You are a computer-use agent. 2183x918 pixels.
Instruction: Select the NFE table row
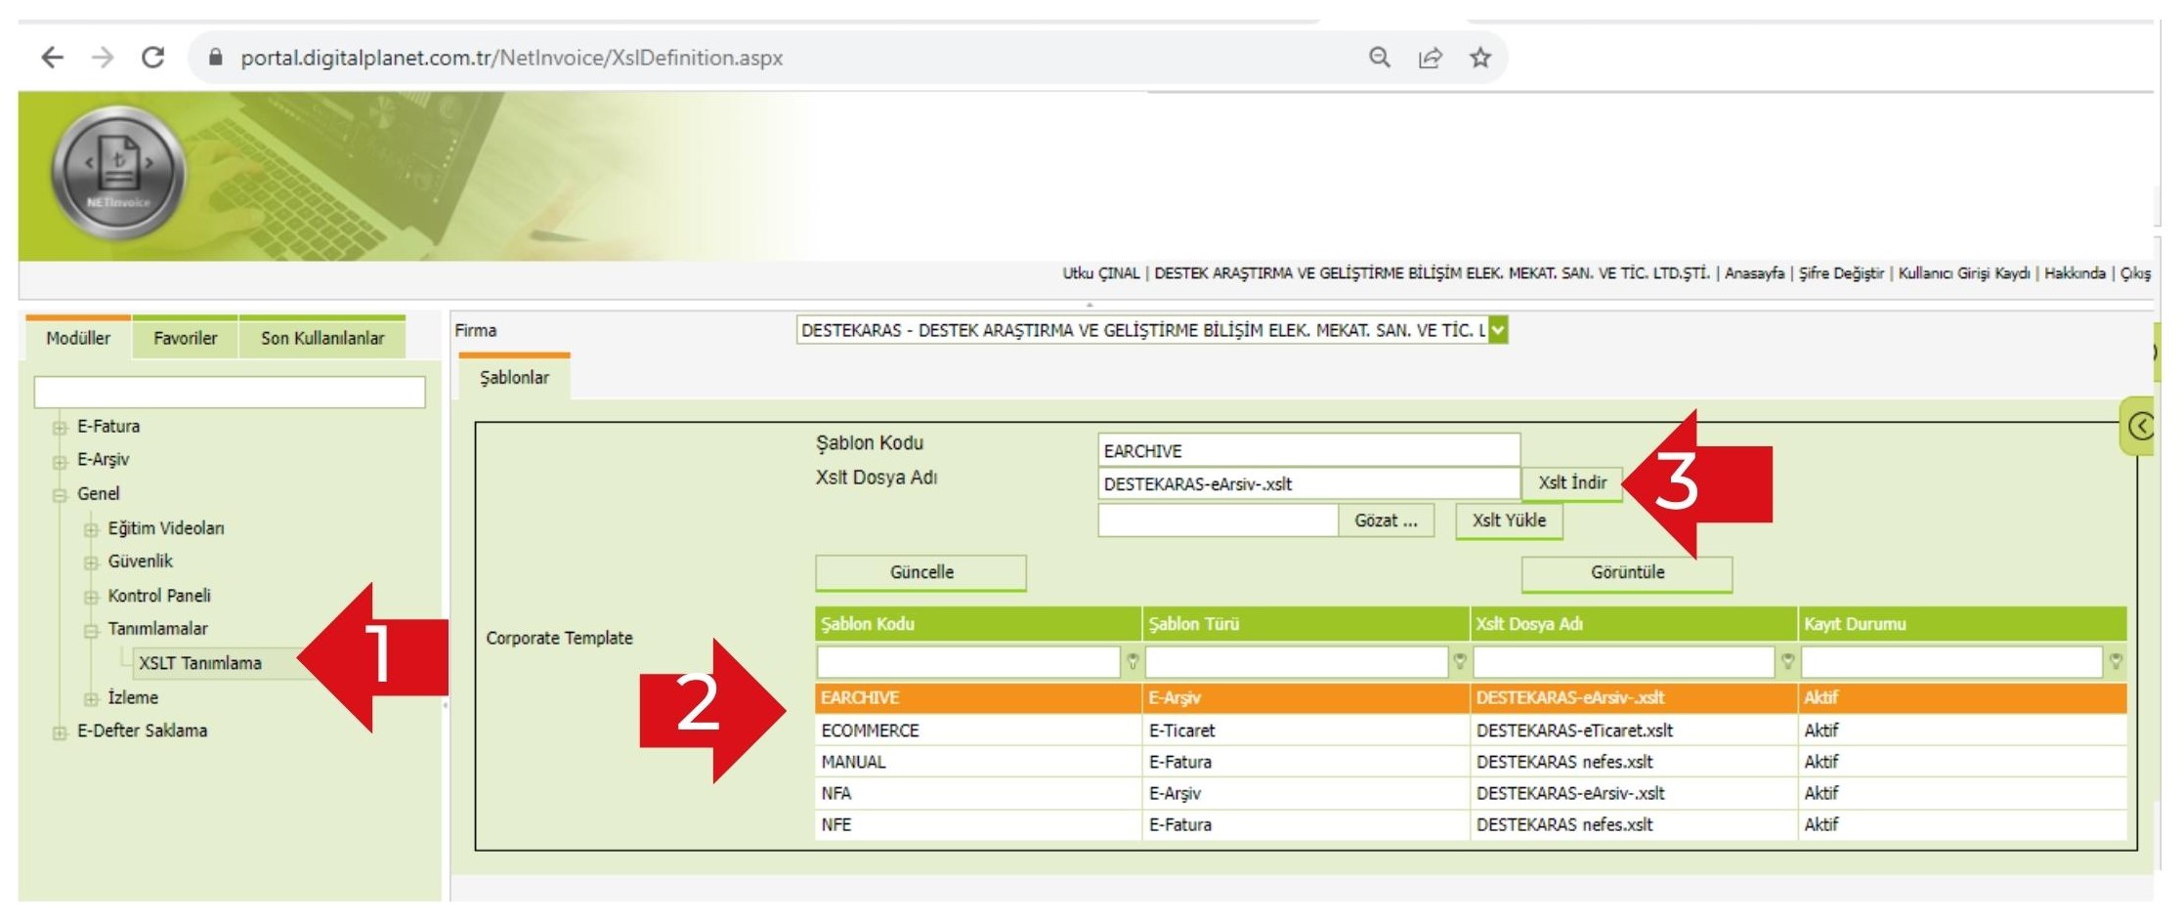tap(1471, 825)
